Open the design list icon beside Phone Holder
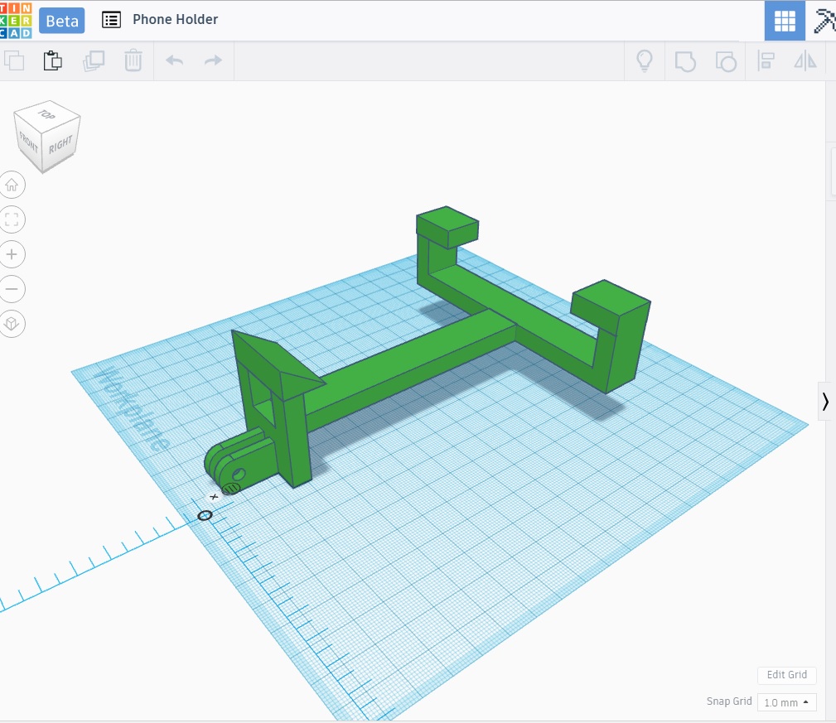Image resolution: width=836 pixels, height=723 pixels. click(111, 20)
